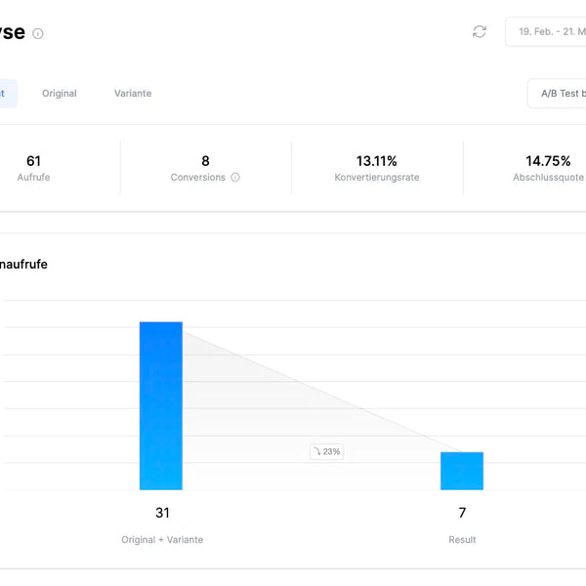Click the info icon beside the page title

click(x=38, y=33)
